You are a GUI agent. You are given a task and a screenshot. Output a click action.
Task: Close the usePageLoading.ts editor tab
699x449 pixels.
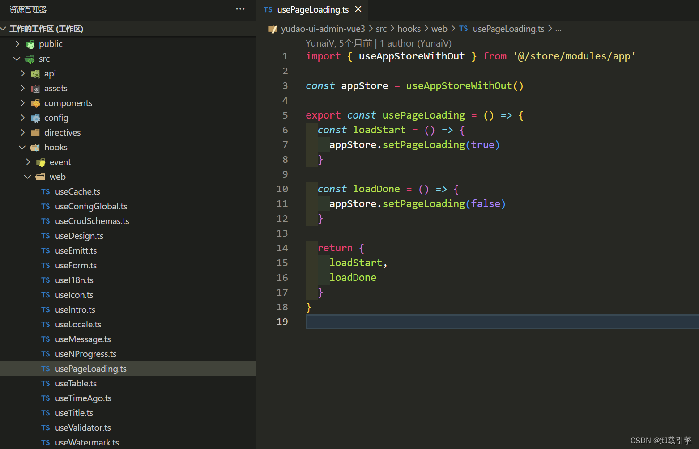[x=358, y=9]
